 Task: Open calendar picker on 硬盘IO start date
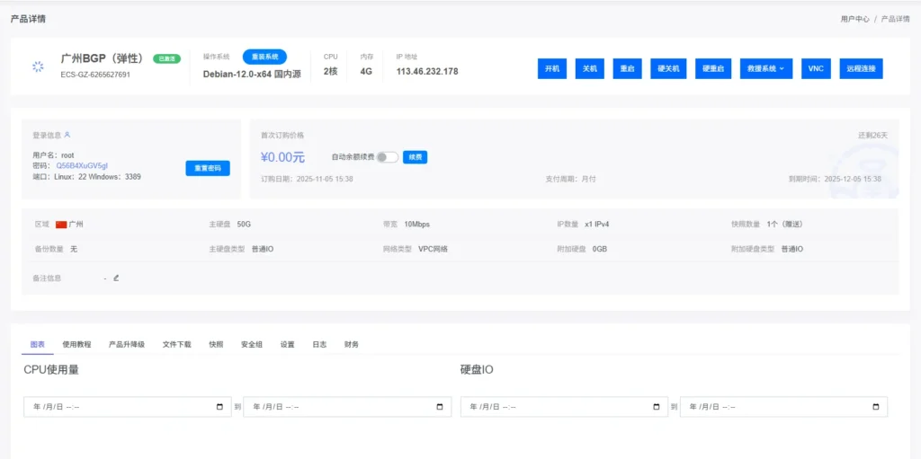[x=657, y=407]
